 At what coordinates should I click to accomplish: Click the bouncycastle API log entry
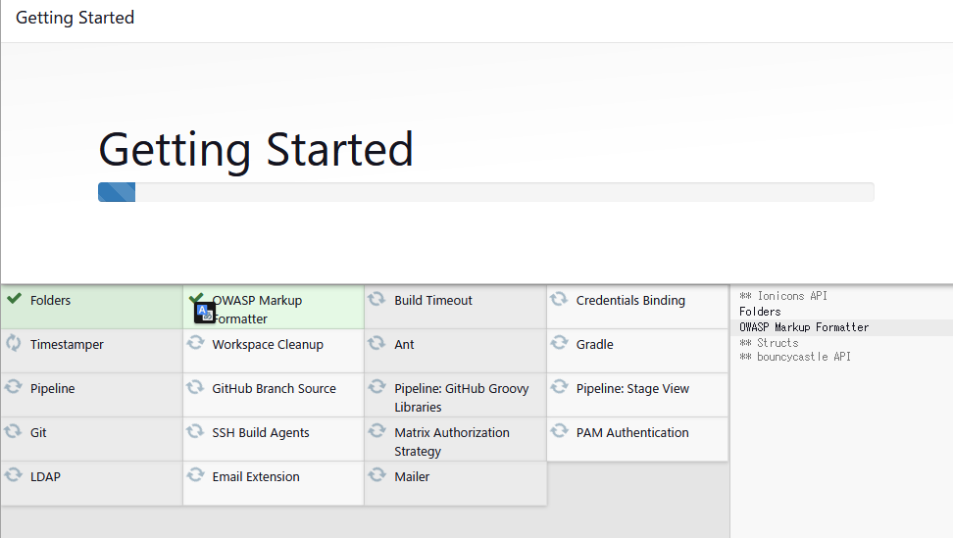[795, 357]
